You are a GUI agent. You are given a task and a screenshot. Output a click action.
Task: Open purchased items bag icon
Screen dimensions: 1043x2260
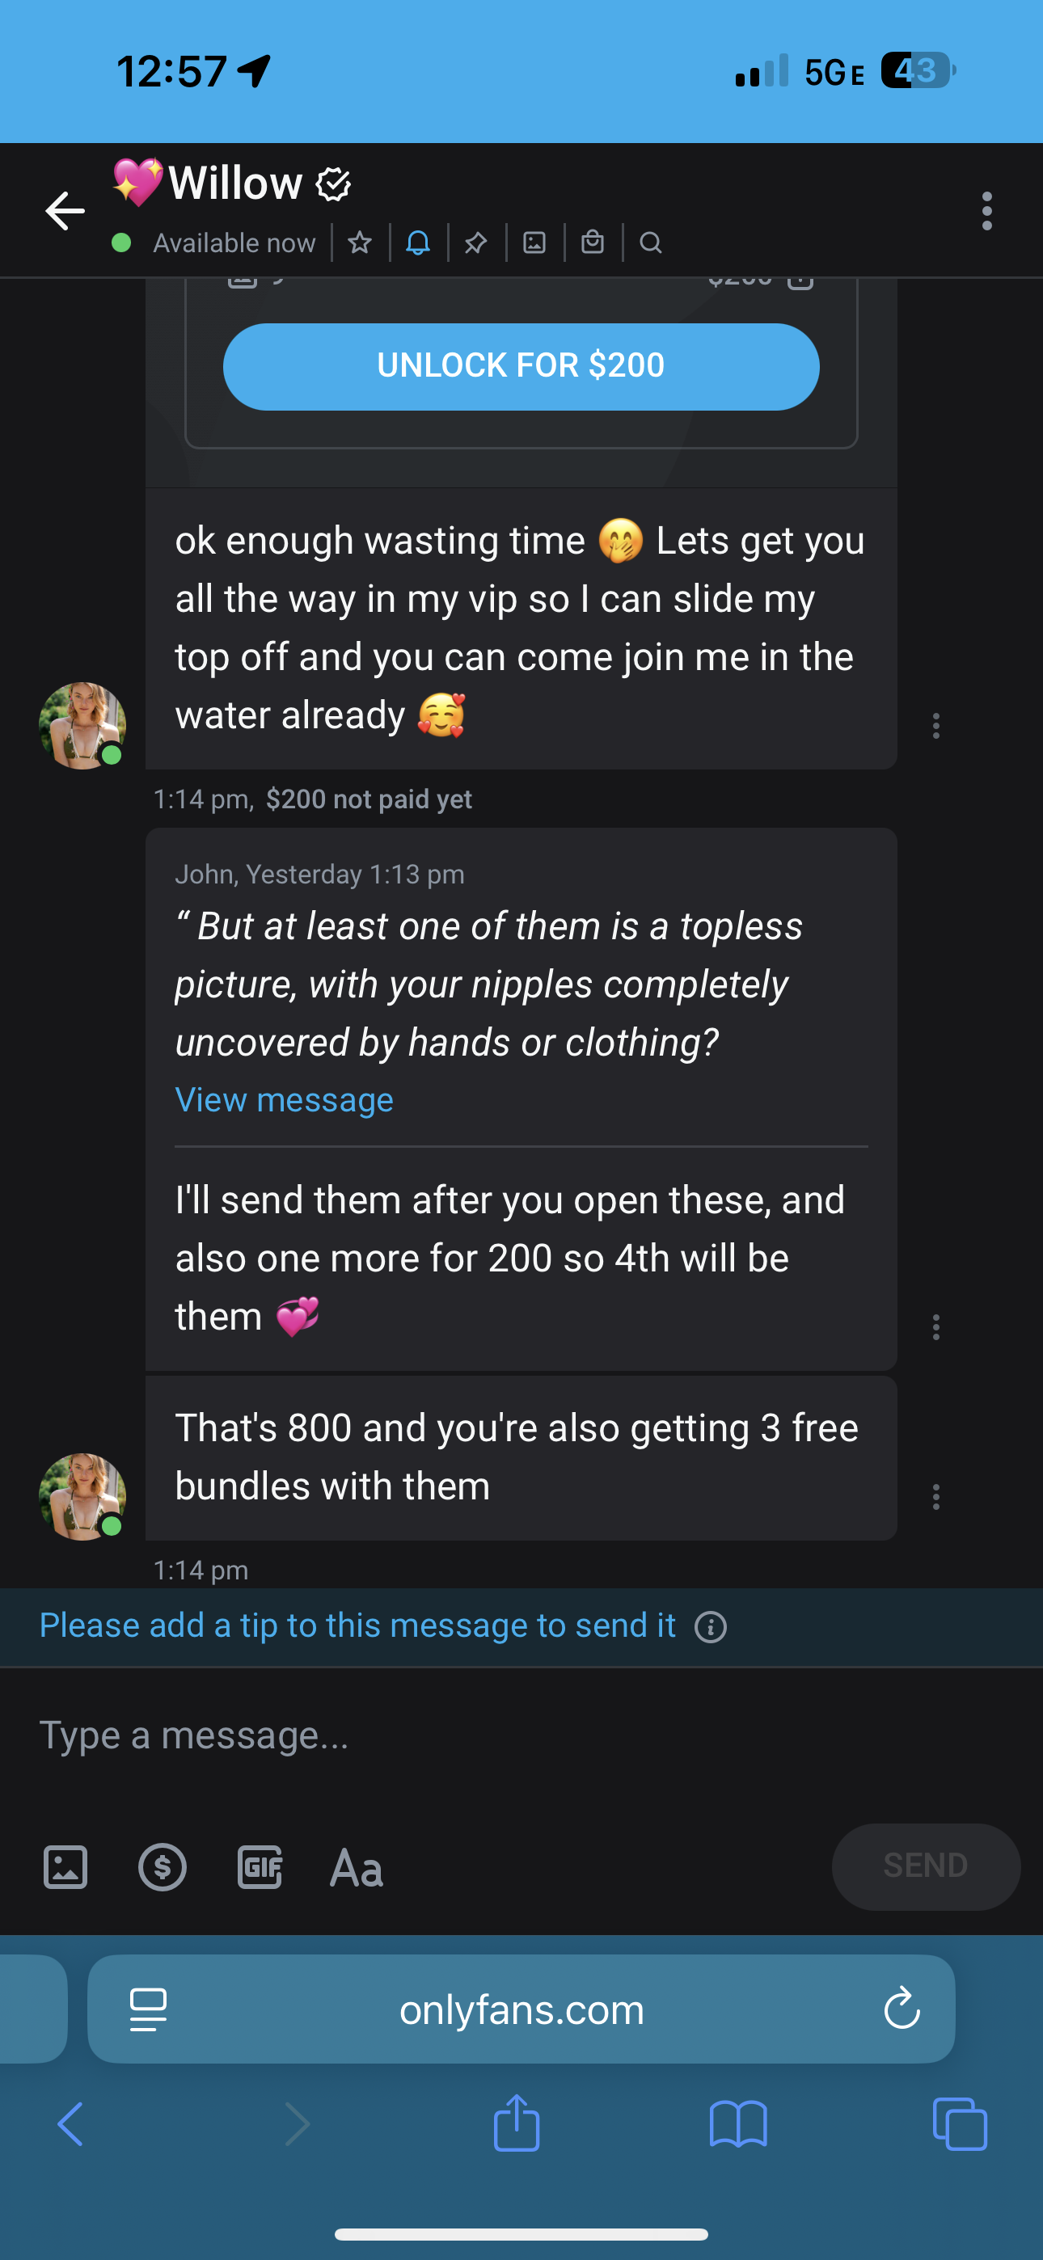click(593, 242)
